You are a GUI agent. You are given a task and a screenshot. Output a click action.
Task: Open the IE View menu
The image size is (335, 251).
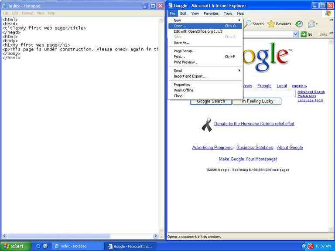[195, 13]
